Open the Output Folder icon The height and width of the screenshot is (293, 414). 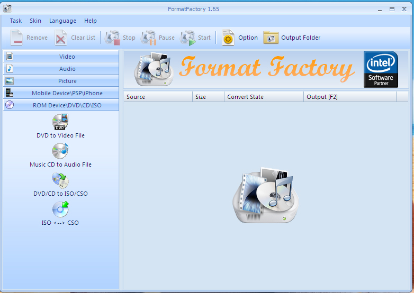click(x=271, y=38)
